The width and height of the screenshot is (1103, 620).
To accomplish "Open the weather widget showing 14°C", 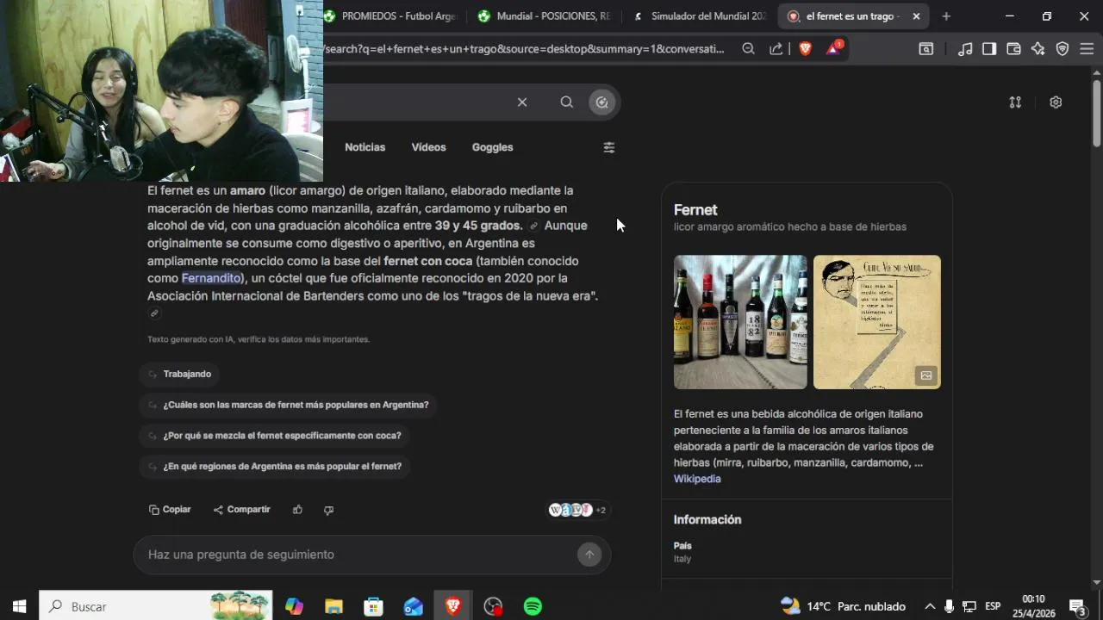I will [x=843, y=606].
